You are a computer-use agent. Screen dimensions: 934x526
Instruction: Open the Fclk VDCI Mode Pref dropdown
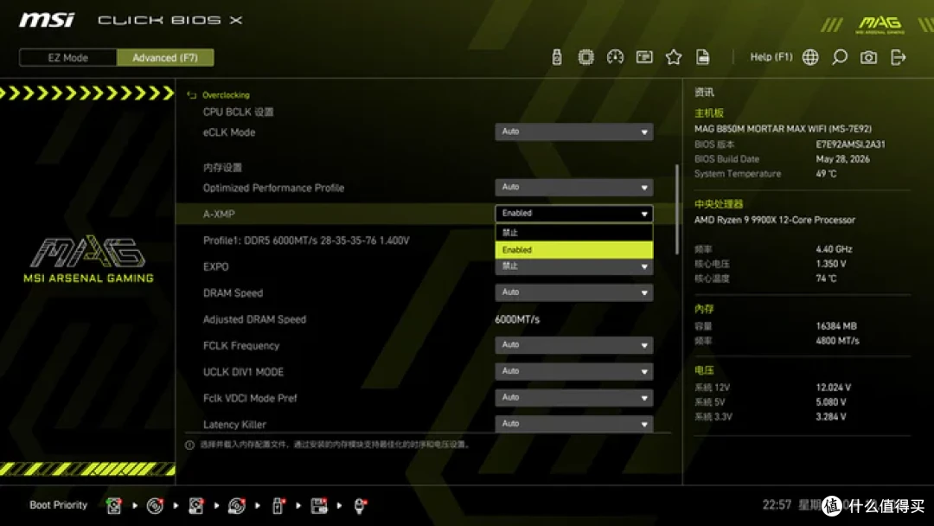[x=573, y=397]
